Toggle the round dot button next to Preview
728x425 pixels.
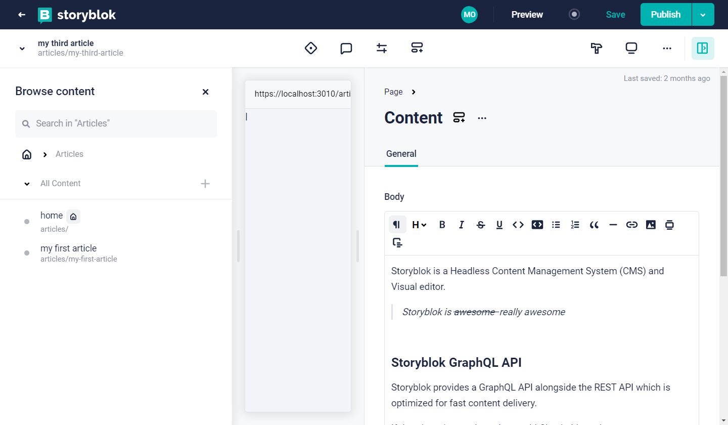click(574, 15)
